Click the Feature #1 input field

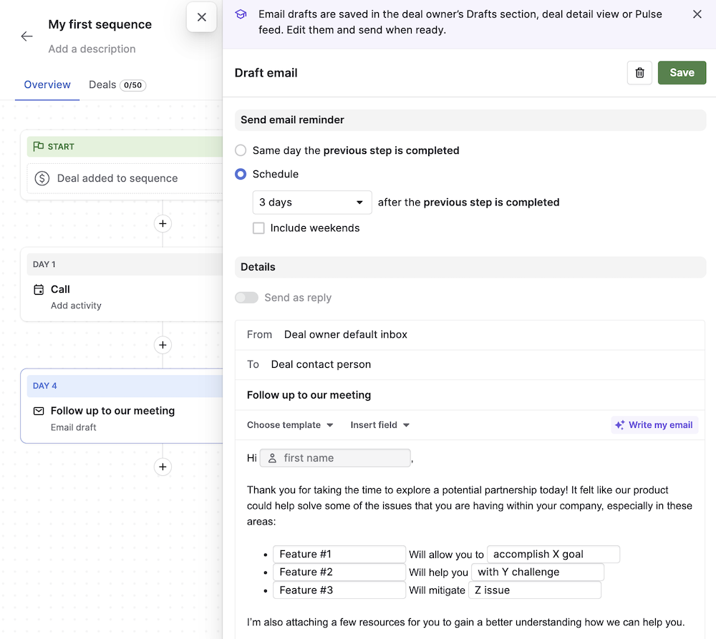coord(339,553)
